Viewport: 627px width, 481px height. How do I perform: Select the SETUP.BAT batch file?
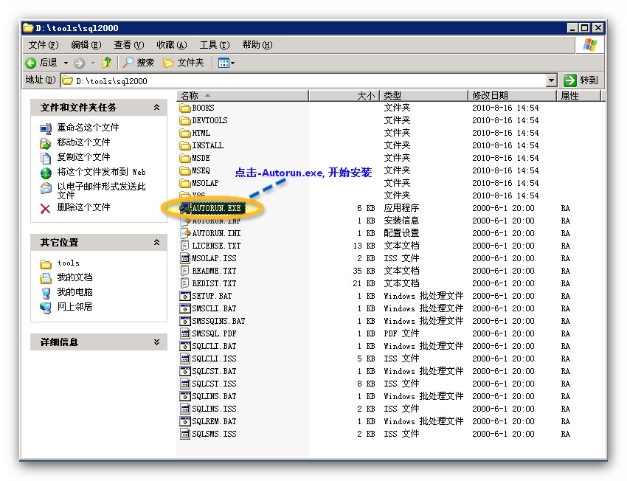(211, 296)
